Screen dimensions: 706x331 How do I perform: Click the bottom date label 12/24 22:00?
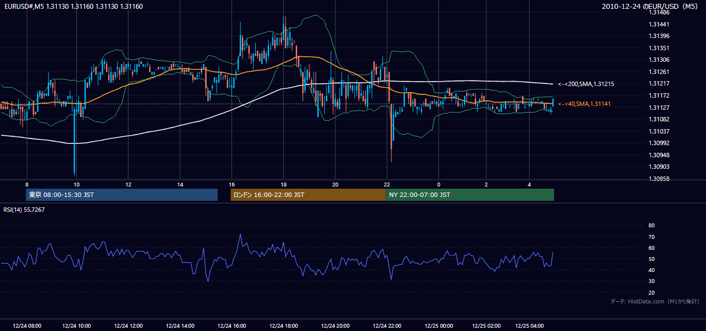[x=387, y=325]
